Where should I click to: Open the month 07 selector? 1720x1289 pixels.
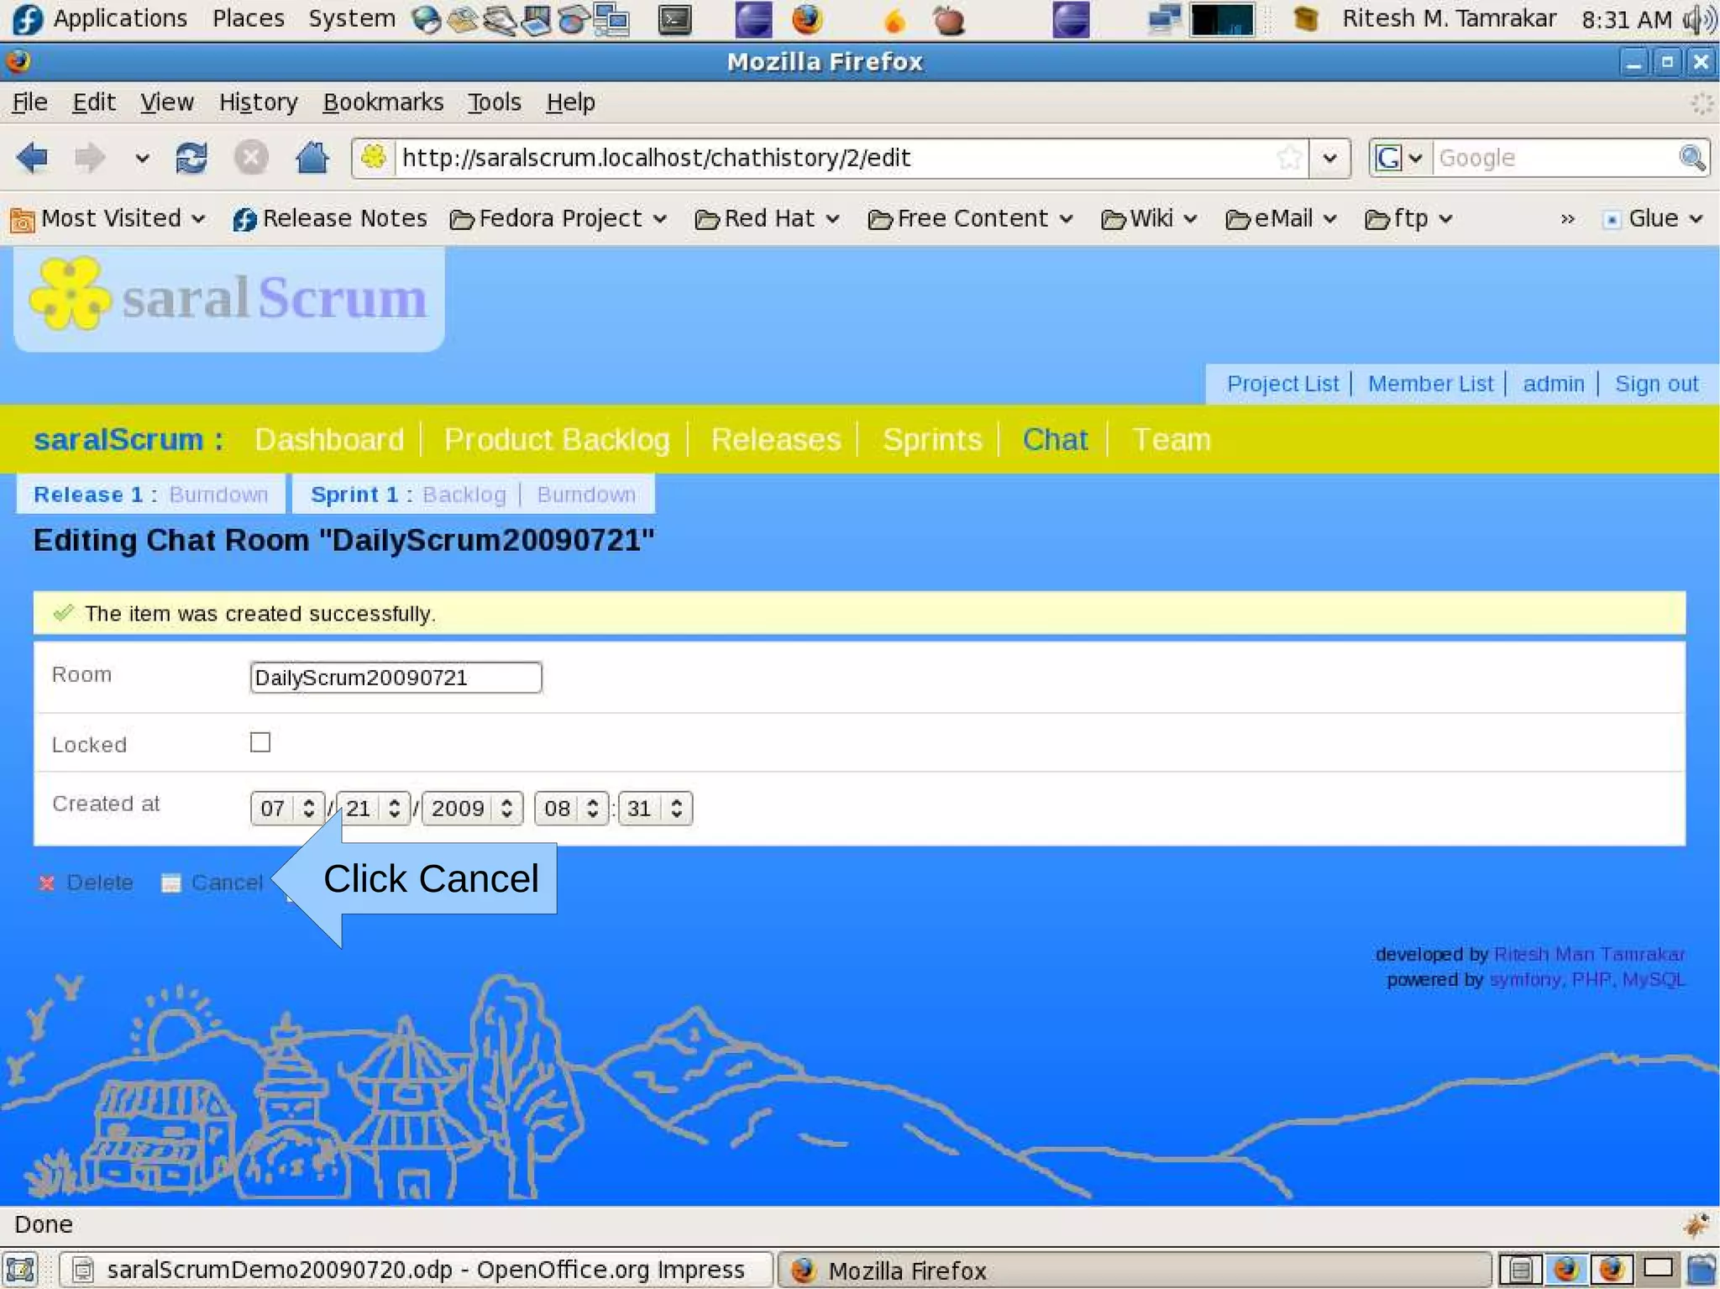[286, 809]
